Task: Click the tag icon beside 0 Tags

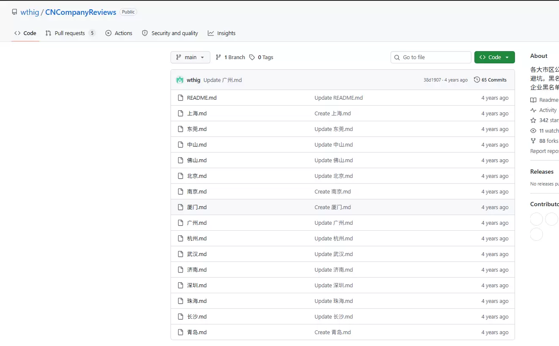Action: (x=252, y=57)
